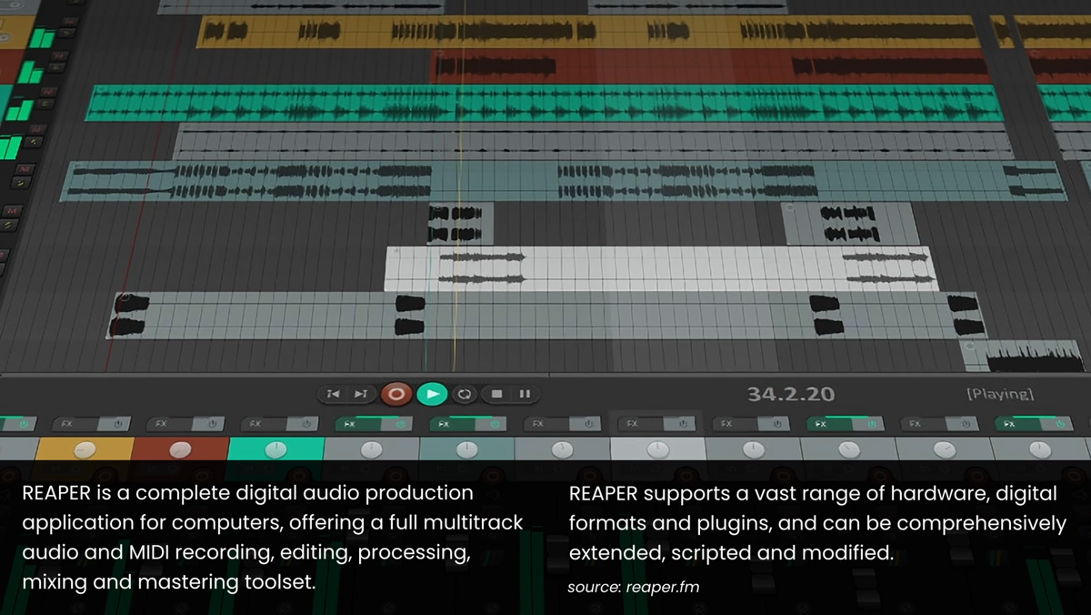Viewport: 1091px width, 615px height.
Task: Toggle FX bypass power on yellow channel
Action: pos(117,424)
